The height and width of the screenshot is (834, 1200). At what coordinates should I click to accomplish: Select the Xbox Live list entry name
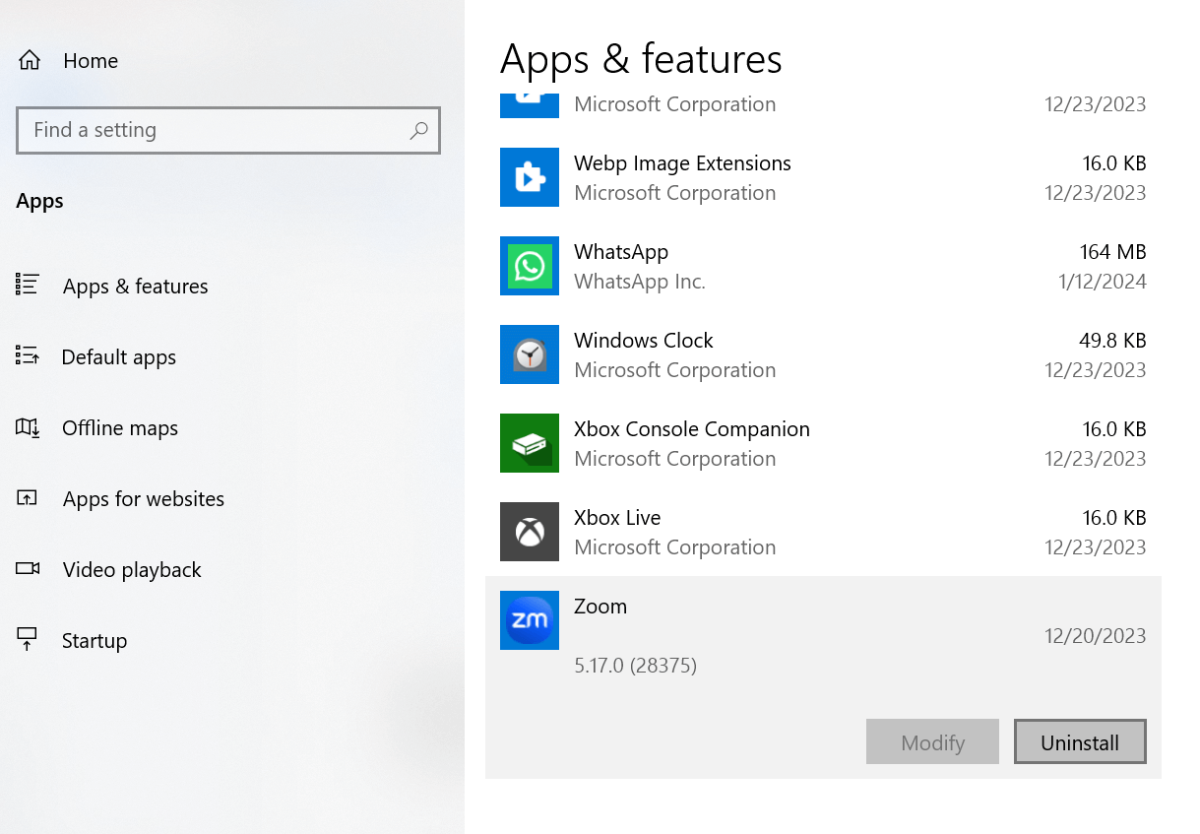[617, 518]
